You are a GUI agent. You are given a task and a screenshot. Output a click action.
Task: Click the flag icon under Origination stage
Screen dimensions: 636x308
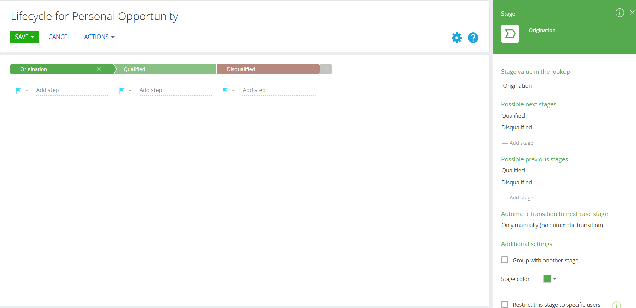click(x=19, y=90)
